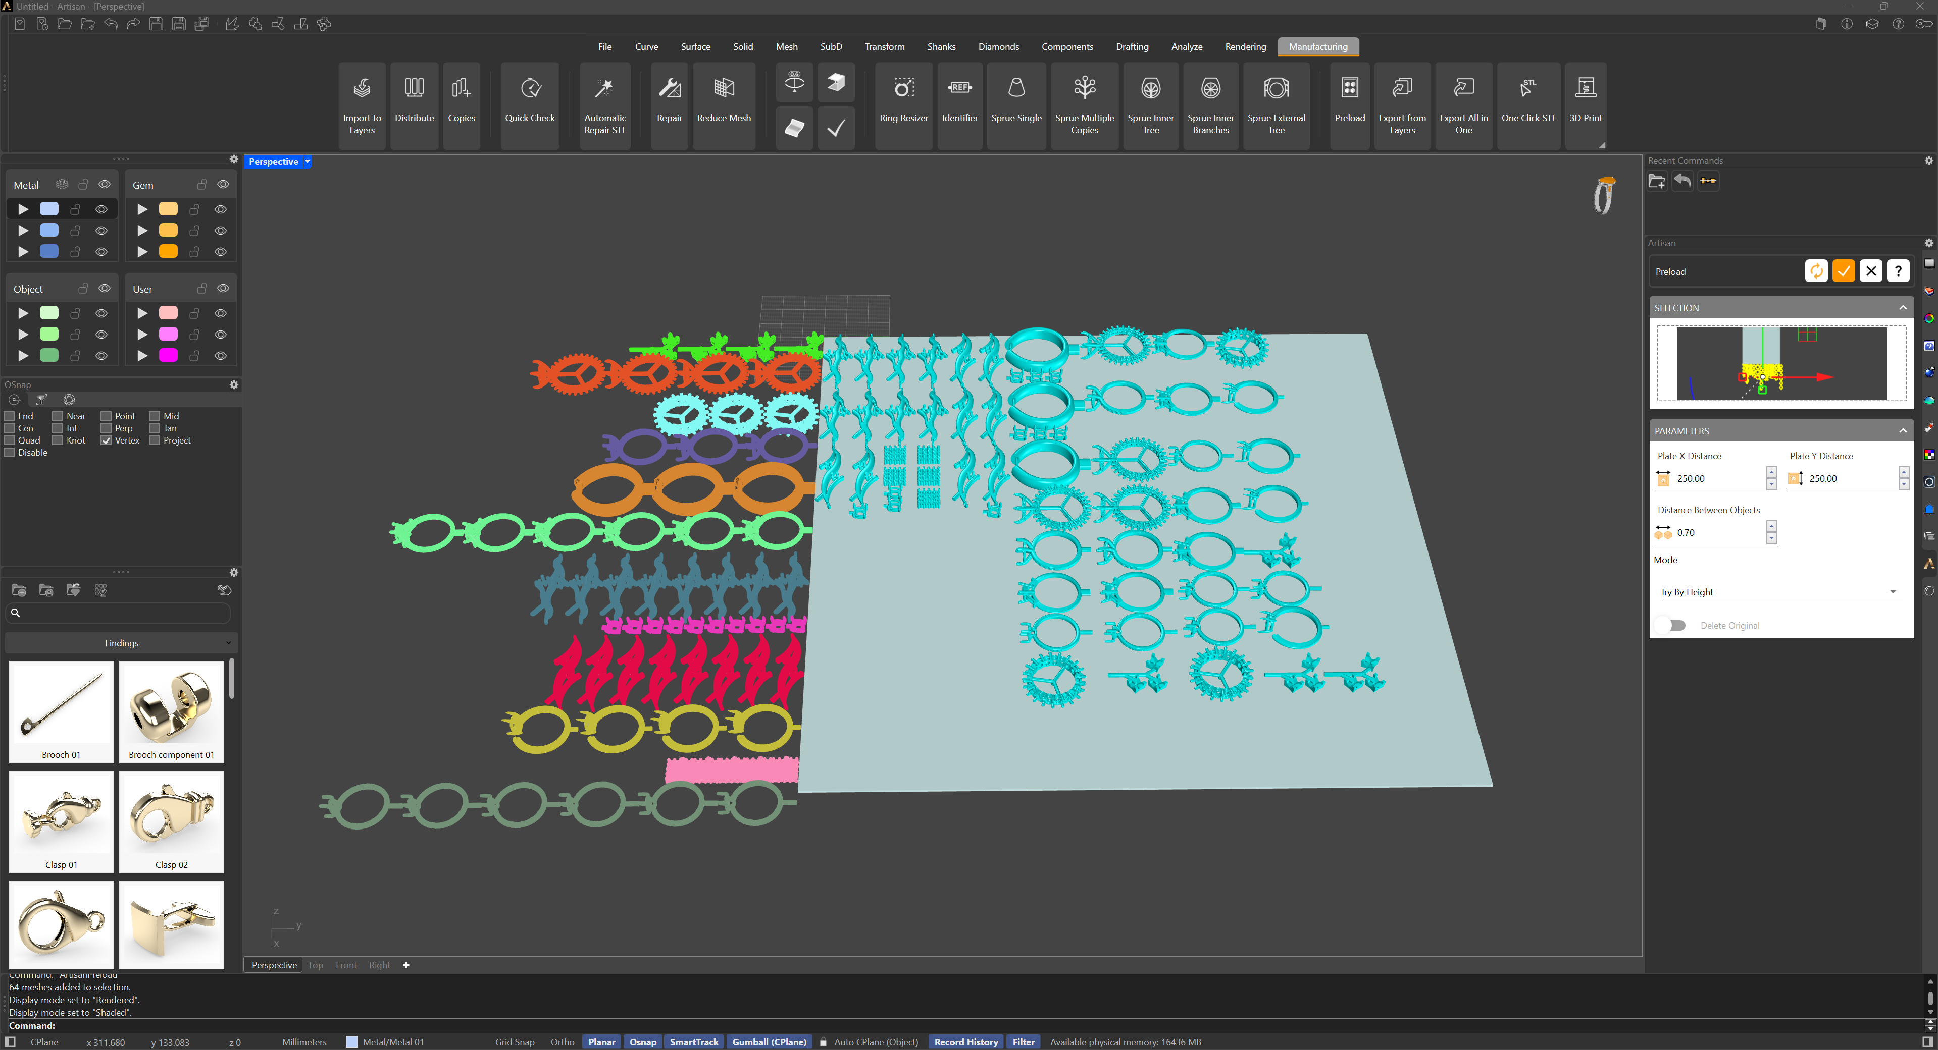Click the Filter status bar button
The image size is (1938, 1050).
[1023, 1042]
